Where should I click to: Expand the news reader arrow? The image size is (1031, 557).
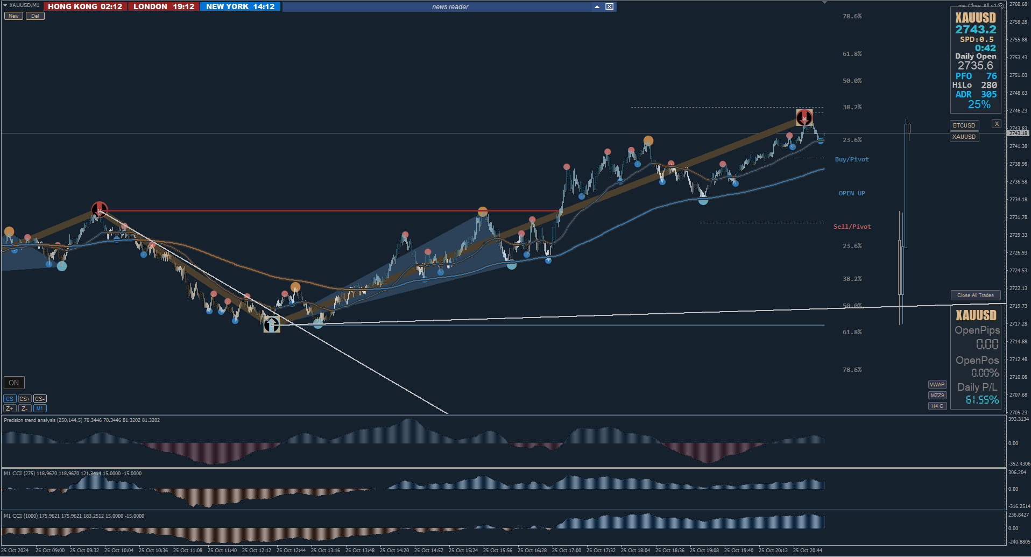[x=597, y=6]
